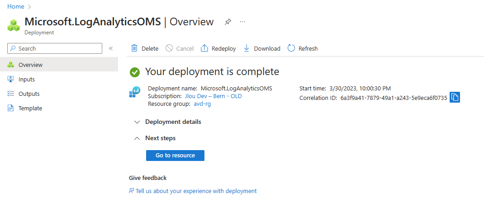Click the Delete trash icon
The width and height of the screenshot is (484, 203).
[x=134, y=48]
